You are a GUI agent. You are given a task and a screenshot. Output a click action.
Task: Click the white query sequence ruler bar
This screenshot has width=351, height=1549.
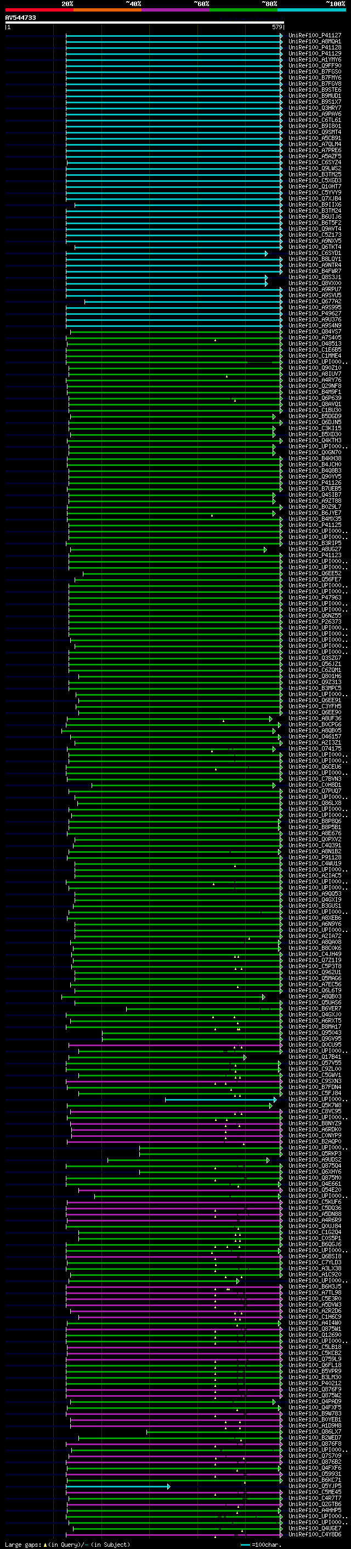[x=145, y=22]
